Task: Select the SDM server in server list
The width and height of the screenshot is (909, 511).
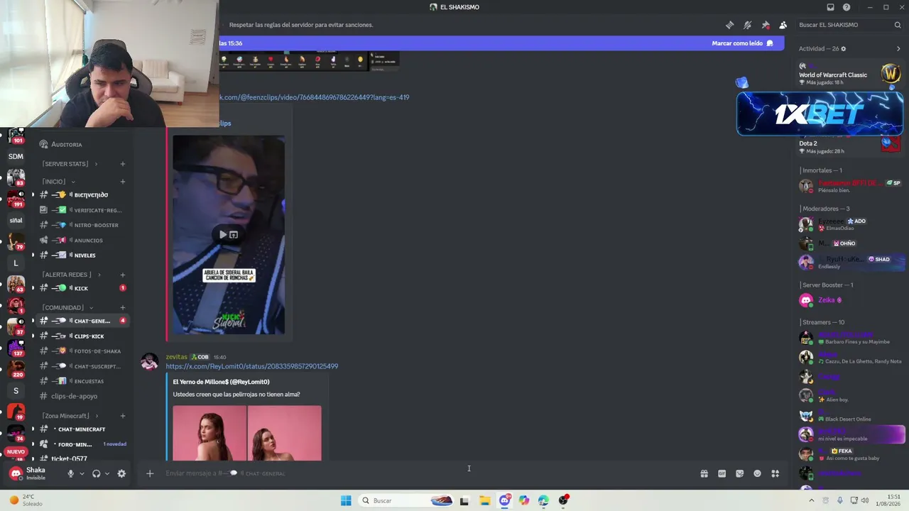Action: 16,156
